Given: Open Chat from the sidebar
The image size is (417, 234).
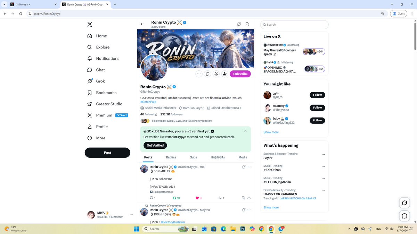Looking at the screenshot, I should (96, 70).
